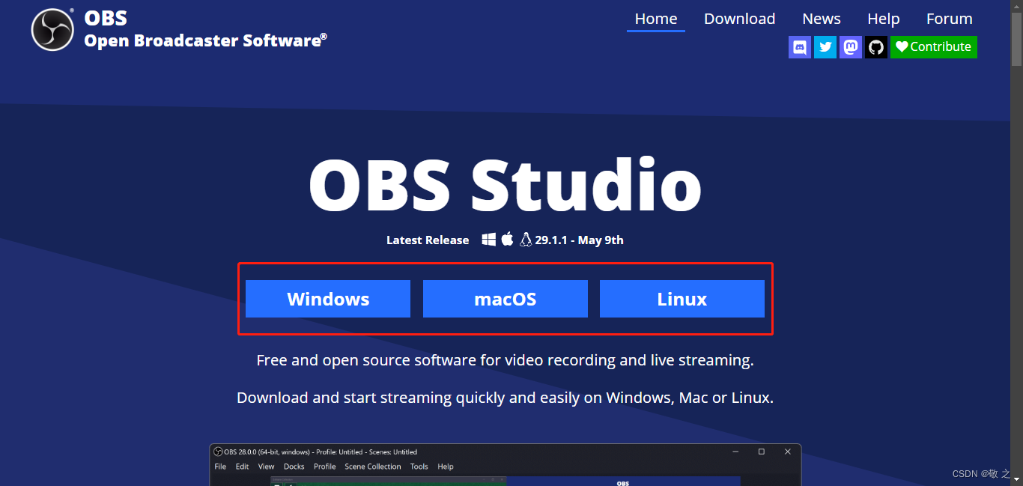Image resolution: width=1023 pixels, height=486 pixels.
Task: Download OBS for Windows
Action: pos(328,299)
